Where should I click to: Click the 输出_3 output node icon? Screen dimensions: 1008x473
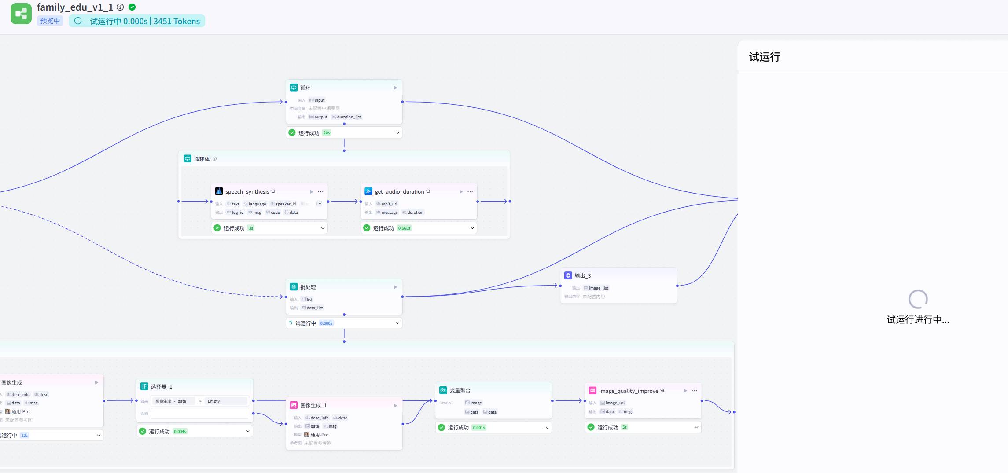point(568,275)
